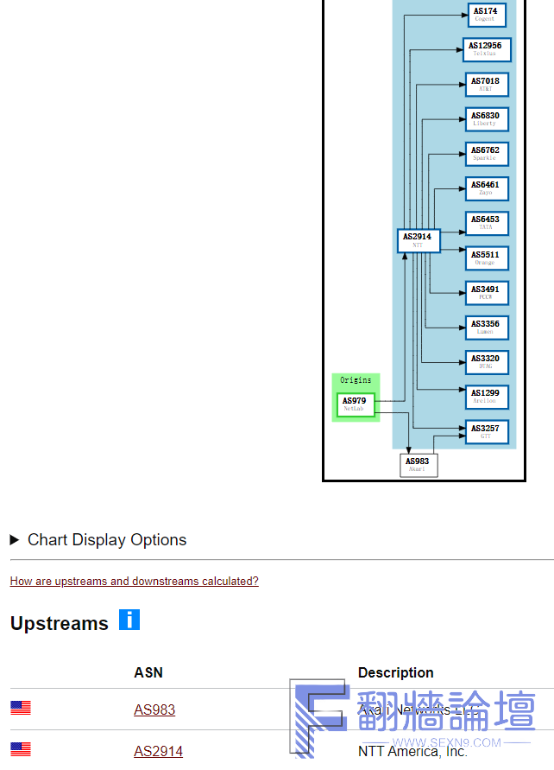Click the AS1299 Arelion node

click(487, 397)
